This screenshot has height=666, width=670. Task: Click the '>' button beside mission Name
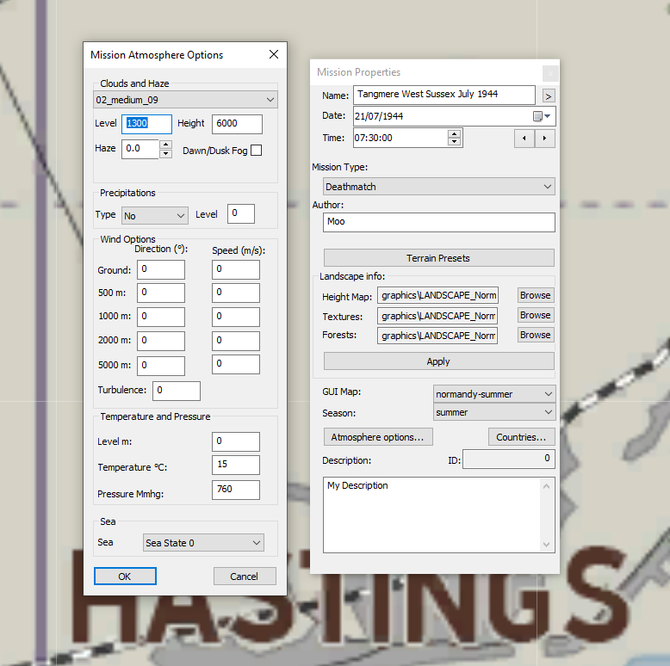(549, 96)
